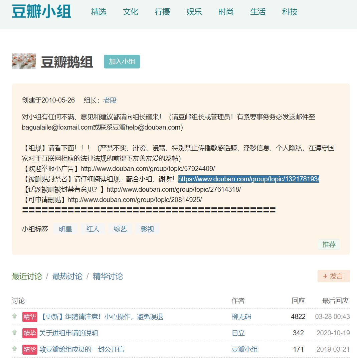Screen dimensions: 357x360
Task: Open author 豆瓣小组 profile
Action: coord(244,349)
